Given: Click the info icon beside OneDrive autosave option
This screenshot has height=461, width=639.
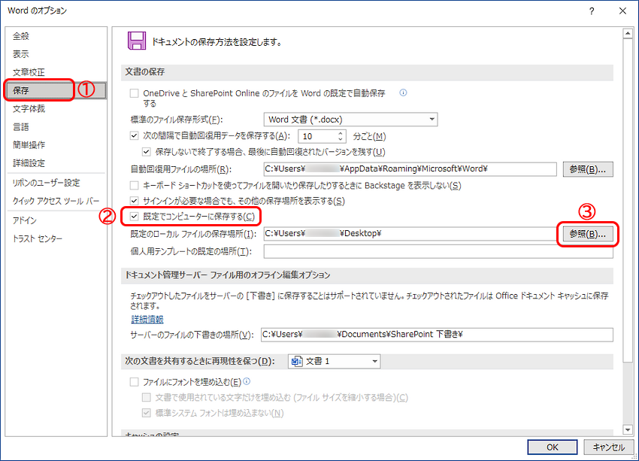Looking at the screenshot, I should click(x=404, y=93).
